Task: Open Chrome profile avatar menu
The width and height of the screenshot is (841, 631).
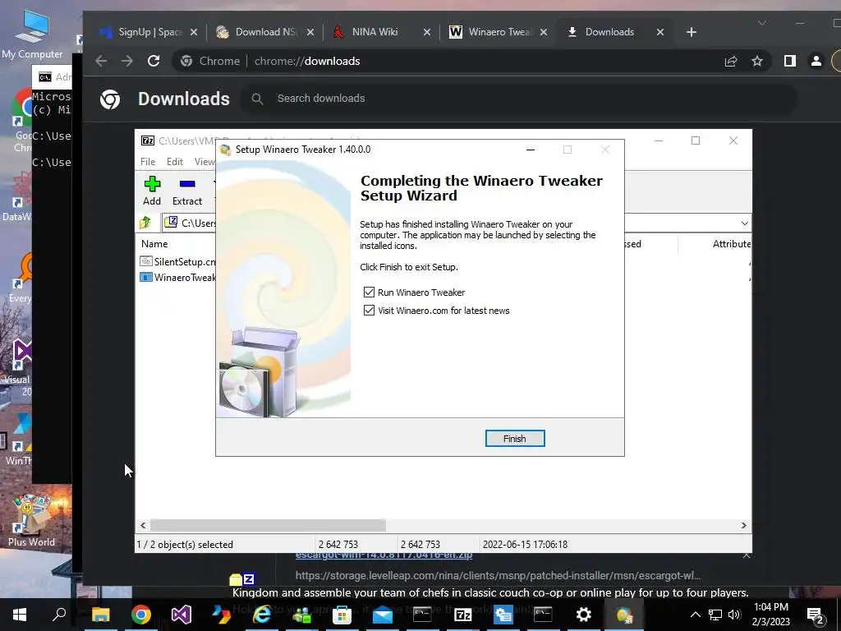Action: pos(816,61)
